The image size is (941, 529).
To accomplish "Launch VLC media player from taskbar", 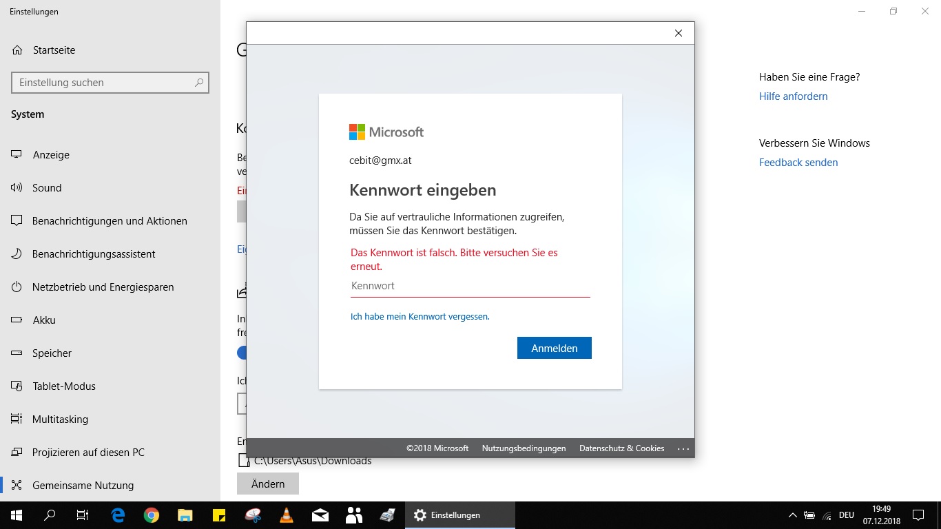I will 287,515.
